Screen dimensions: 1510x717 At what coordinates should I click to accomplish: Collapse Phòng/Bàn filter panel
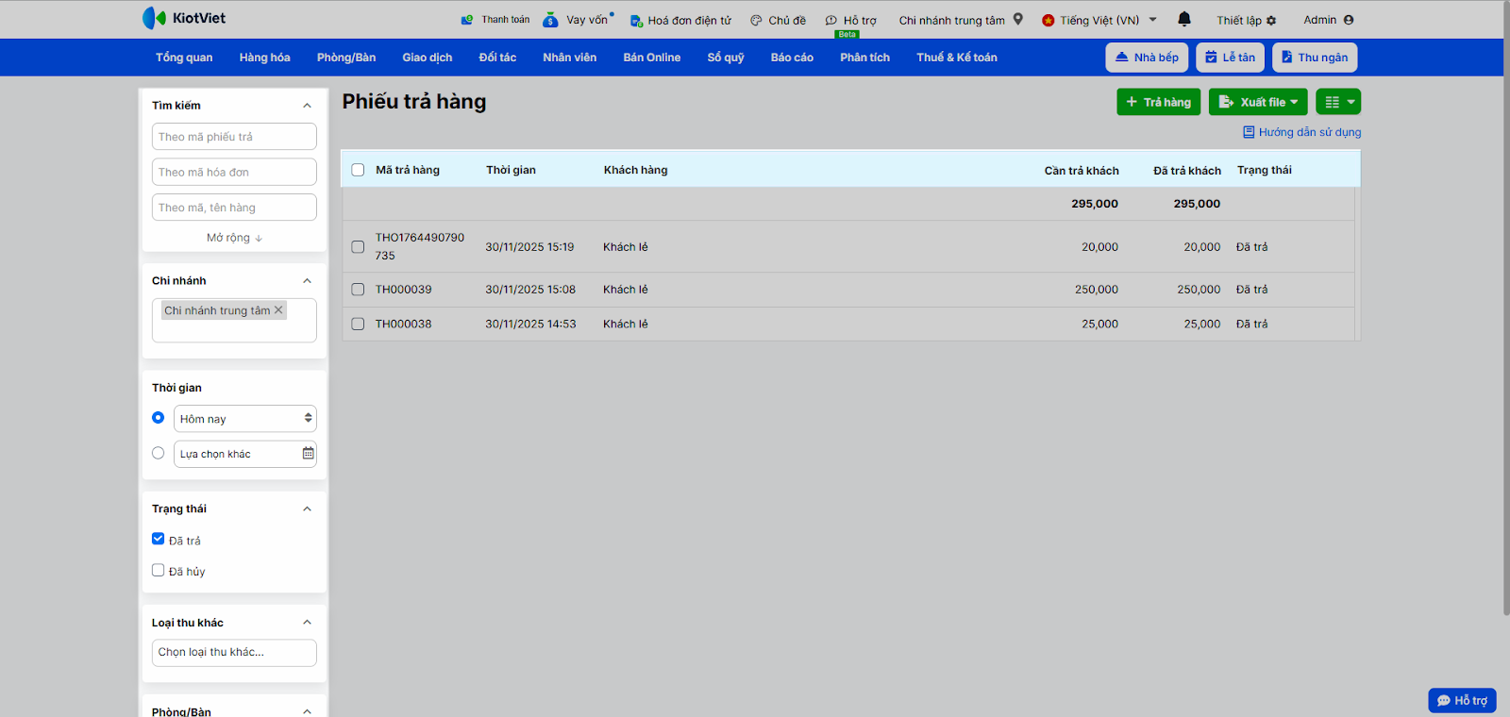coord(307,711)
